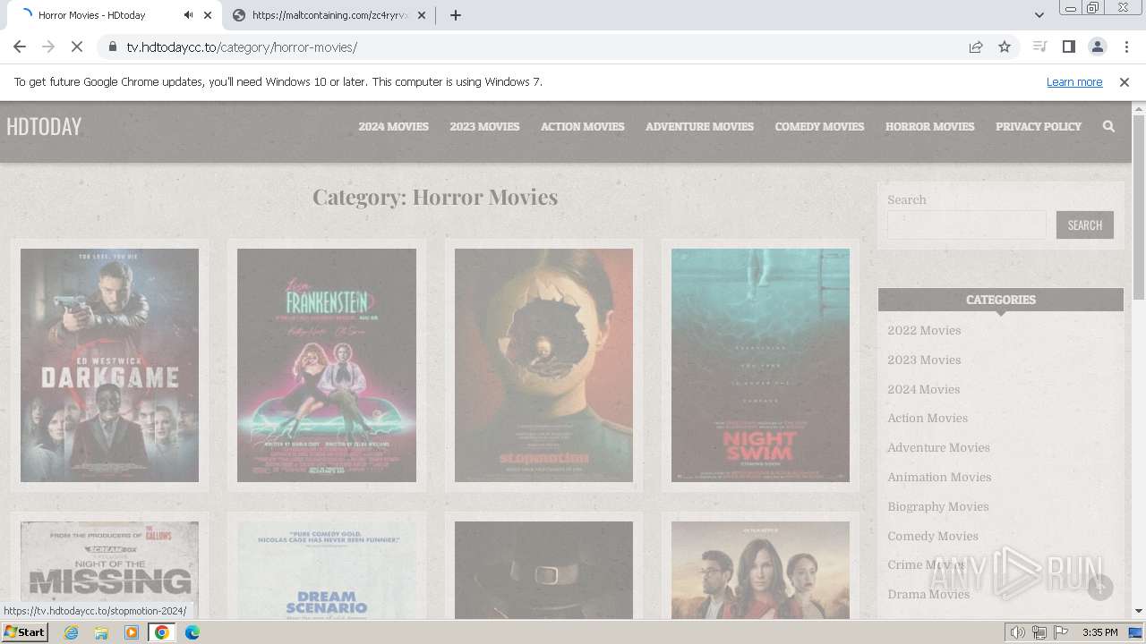Select Crime Movies category

point(927,564)
